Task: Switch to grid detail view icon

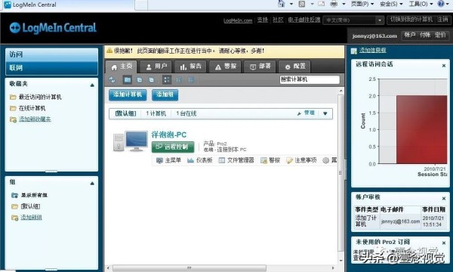Action: (191, 80)
